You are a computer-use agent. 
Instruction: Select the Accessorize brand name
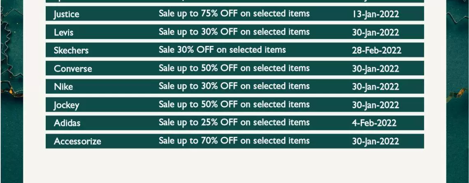point(77,141)
